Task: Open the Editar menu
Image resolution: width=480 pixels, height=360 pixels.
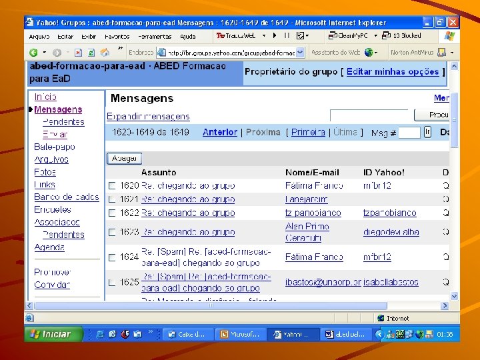Action: (65, 37)
